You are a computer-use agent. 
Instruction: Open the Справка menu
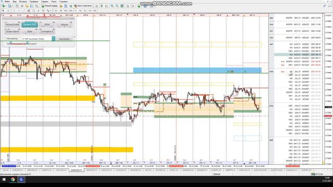pyautogui.click(x=63, y=2)
